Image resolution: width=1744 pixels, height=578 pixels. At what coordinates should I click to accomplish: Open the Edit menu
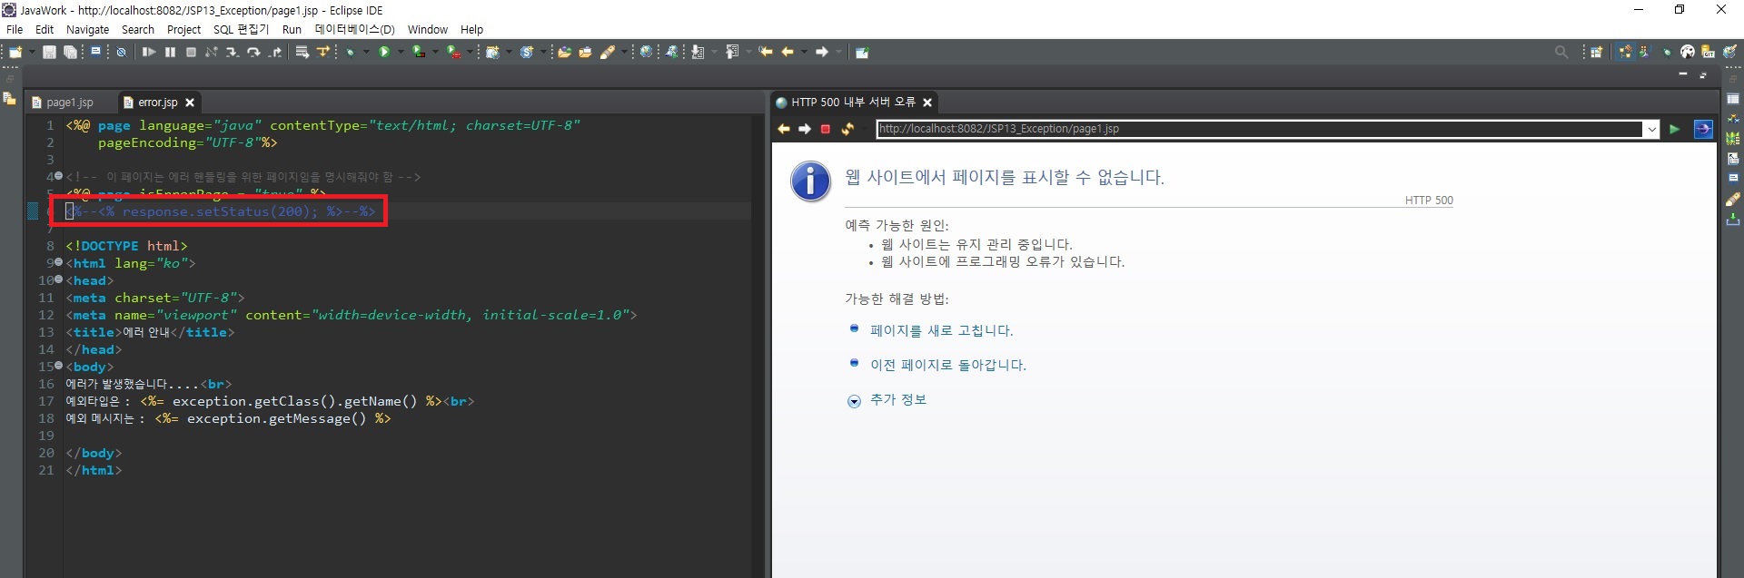pos(45,29)
